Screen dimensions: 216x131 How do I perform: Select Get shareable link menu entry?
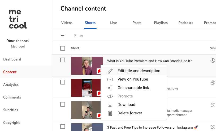coord(134,88)
